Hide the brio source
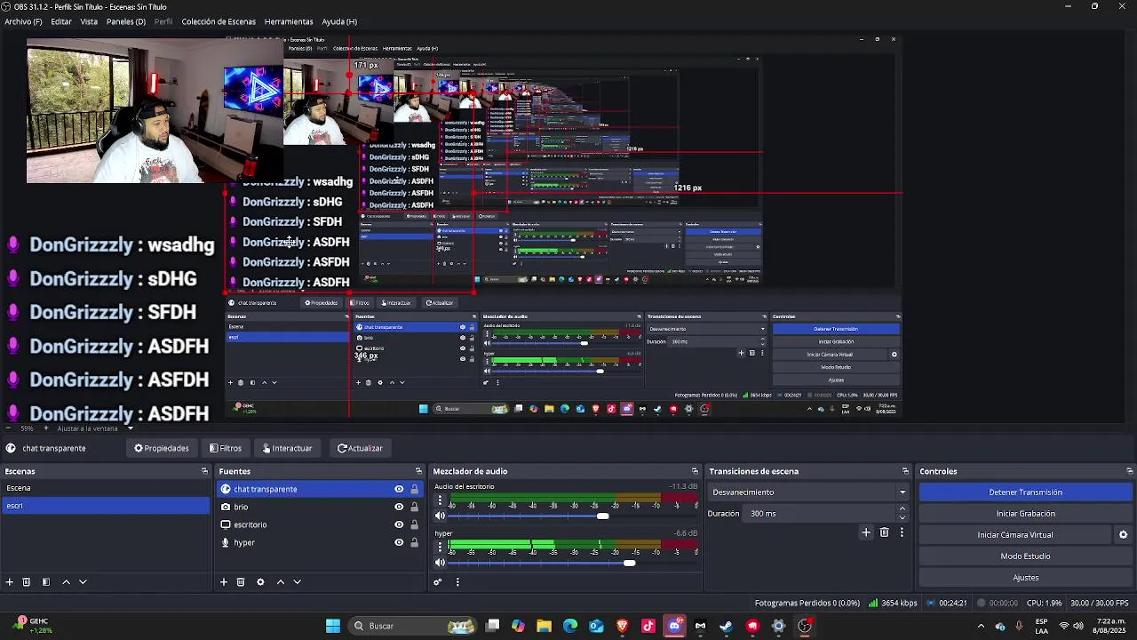 [x=399, y=507]
